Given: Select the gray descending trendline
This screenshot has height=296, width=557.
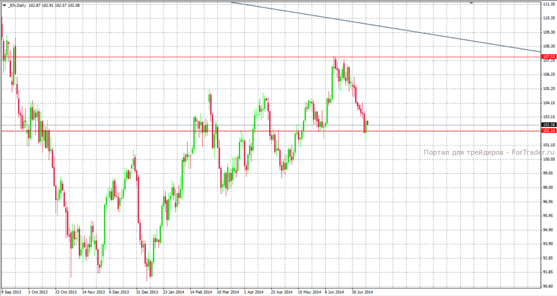Looking at the screenshot, I should [x=386, y=27].
